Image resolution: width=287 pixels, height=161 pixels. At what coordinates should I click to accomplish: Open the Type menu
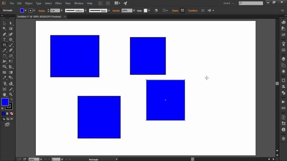click(x=39, y=3)
